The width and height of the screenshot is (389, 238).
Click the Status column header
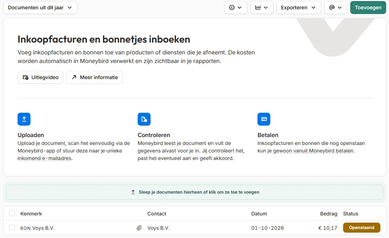(x=351, y=214)
